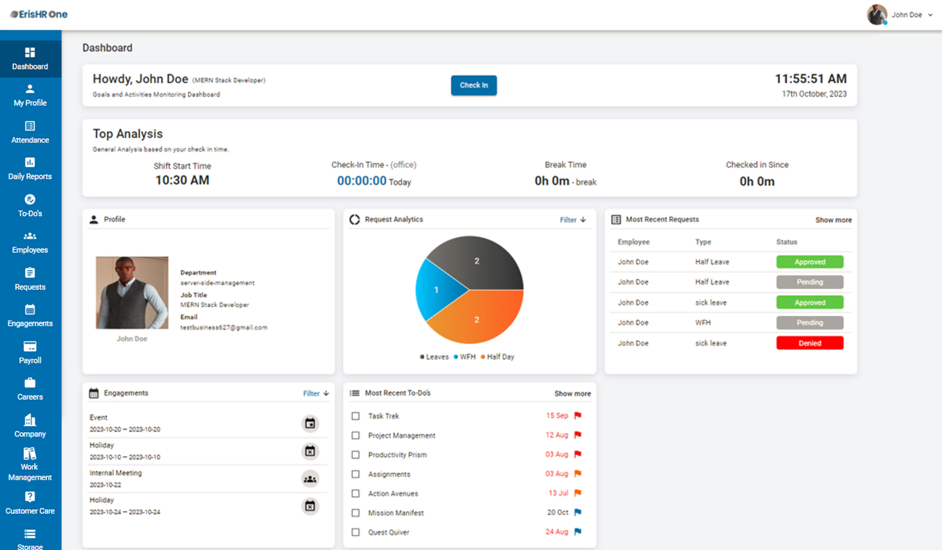Mark Project Management to-do as done
Viewport: 942px width, 550px height.
click(355, 435)
